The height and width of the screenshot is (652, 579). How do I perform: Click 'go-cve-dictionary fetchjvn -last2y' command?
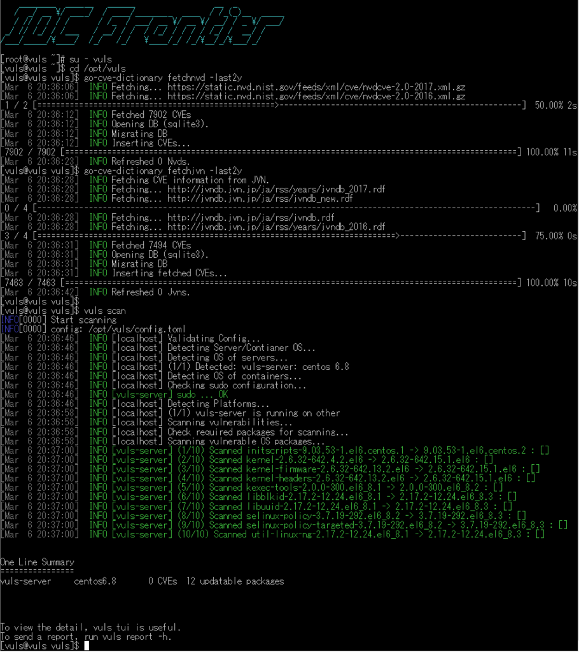point(163,171)
